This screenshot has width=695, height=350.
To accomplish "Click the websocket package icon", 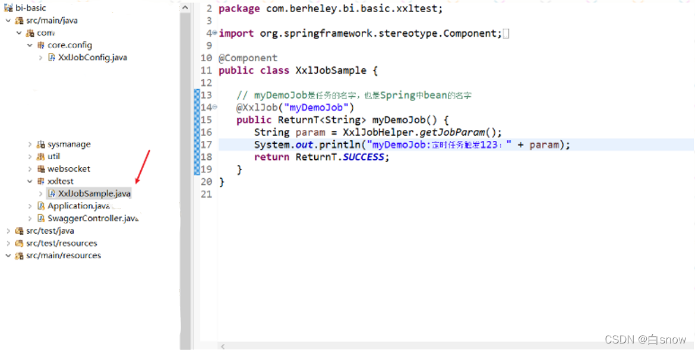I will [41, 169].
